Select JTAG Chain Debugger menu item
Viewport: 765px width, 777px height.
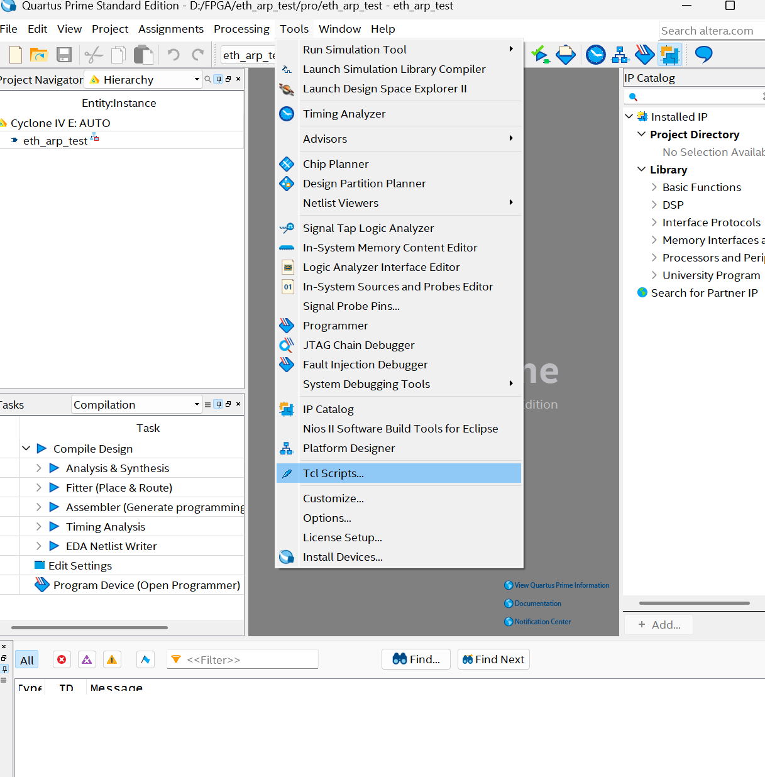[x=399, y=345]
